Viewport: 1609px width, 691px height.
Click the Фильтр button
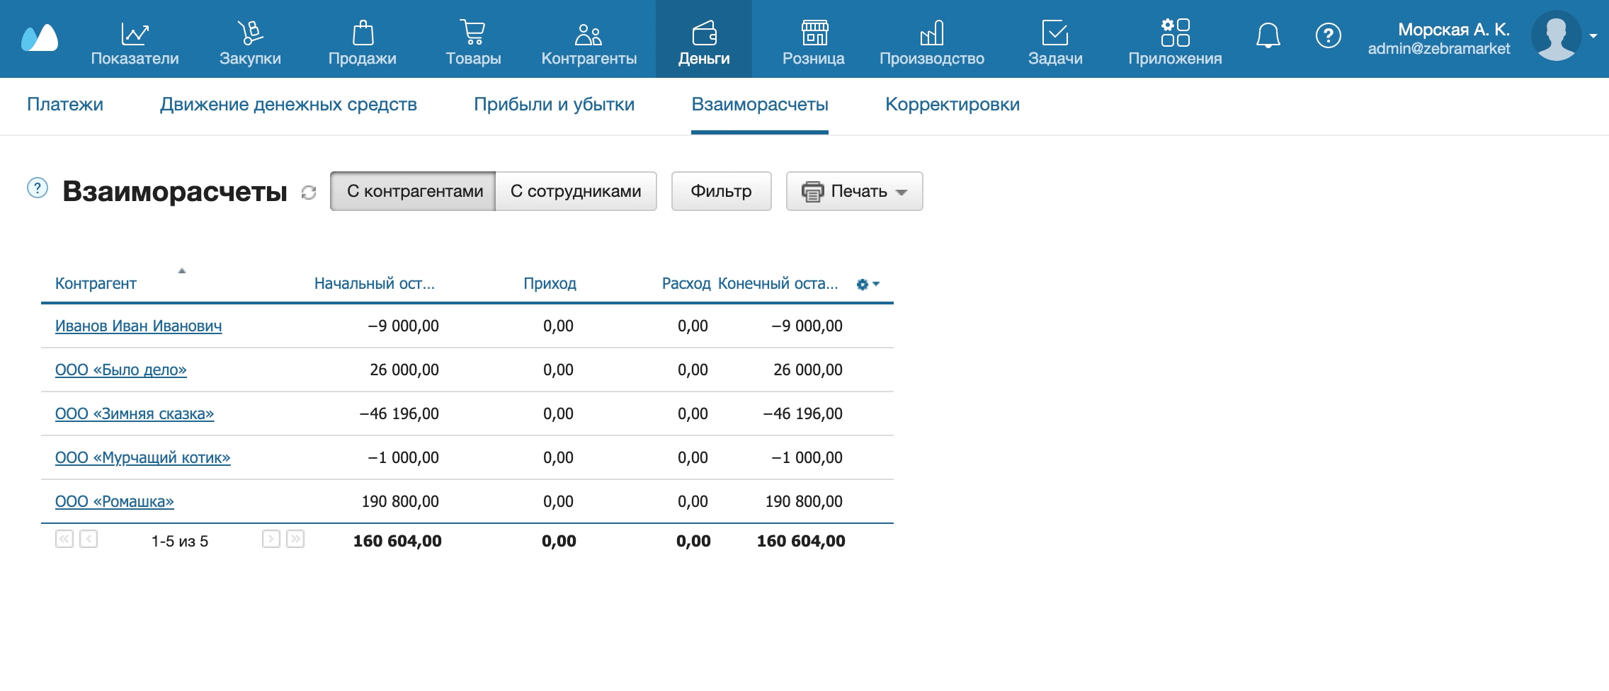click(x=721, y=190)
